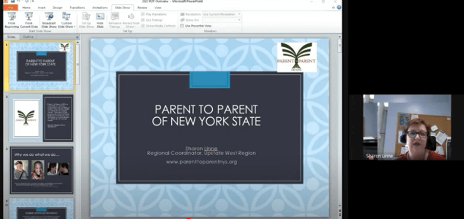Select the Outline pane tab
This screenshot has height=219, width=464.
[x=28, y=37]
